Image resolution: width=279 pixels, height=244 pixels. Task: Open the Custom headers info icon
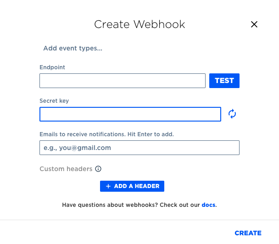98,169
